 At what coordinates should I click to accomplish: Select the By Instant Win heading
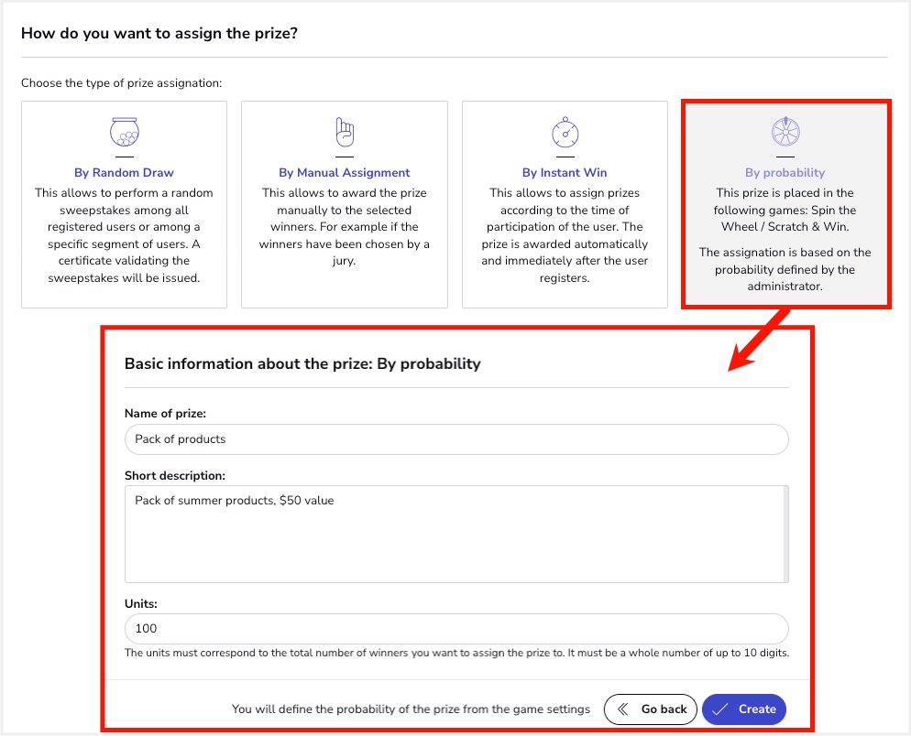565,172
